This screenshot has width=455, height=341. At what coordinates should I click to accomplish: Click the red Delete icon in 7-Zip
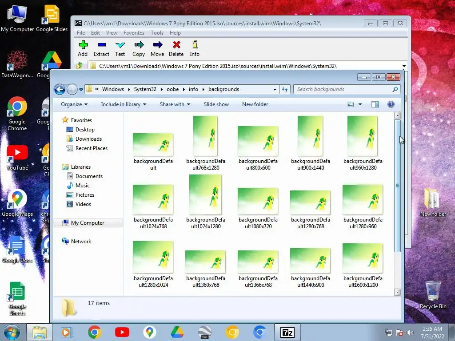[176, 49]
